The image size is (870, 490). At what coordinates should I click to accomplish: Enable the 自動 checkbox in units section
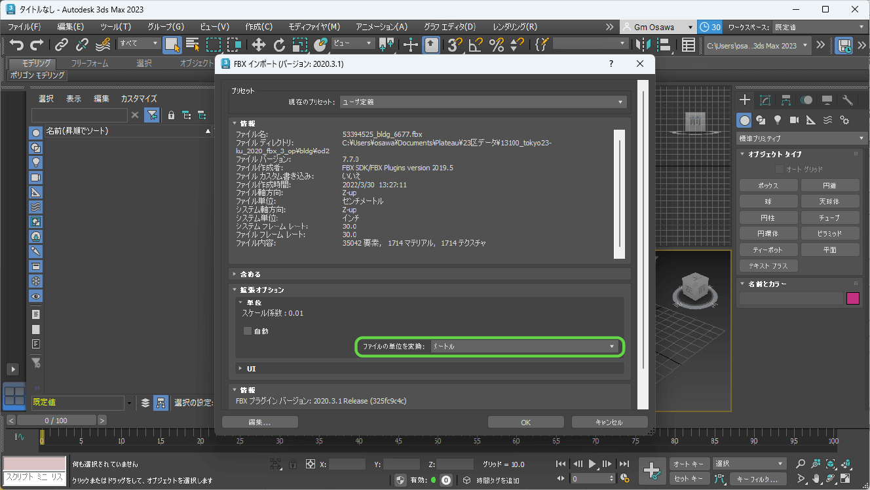(x=248, y=331)
